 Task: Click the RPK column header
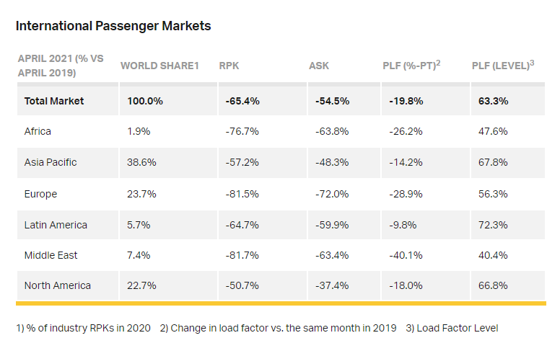tap(229, 66)
